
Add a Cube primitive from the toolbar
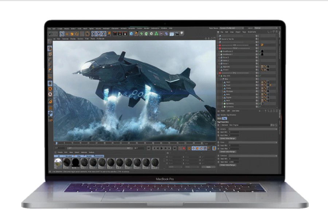coord(131,33)
